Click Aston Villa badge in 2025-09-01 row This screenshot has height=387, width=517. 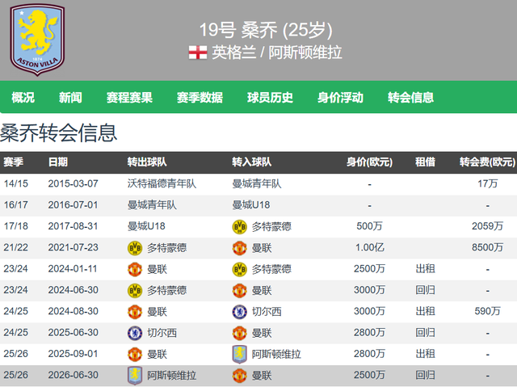point(240,355)
